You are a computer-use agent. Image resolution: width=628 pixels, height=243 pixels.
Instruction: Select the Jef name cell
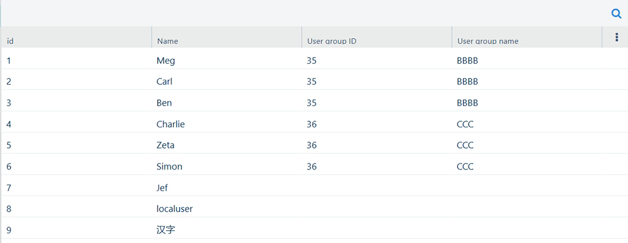click(x=227, y=187)
